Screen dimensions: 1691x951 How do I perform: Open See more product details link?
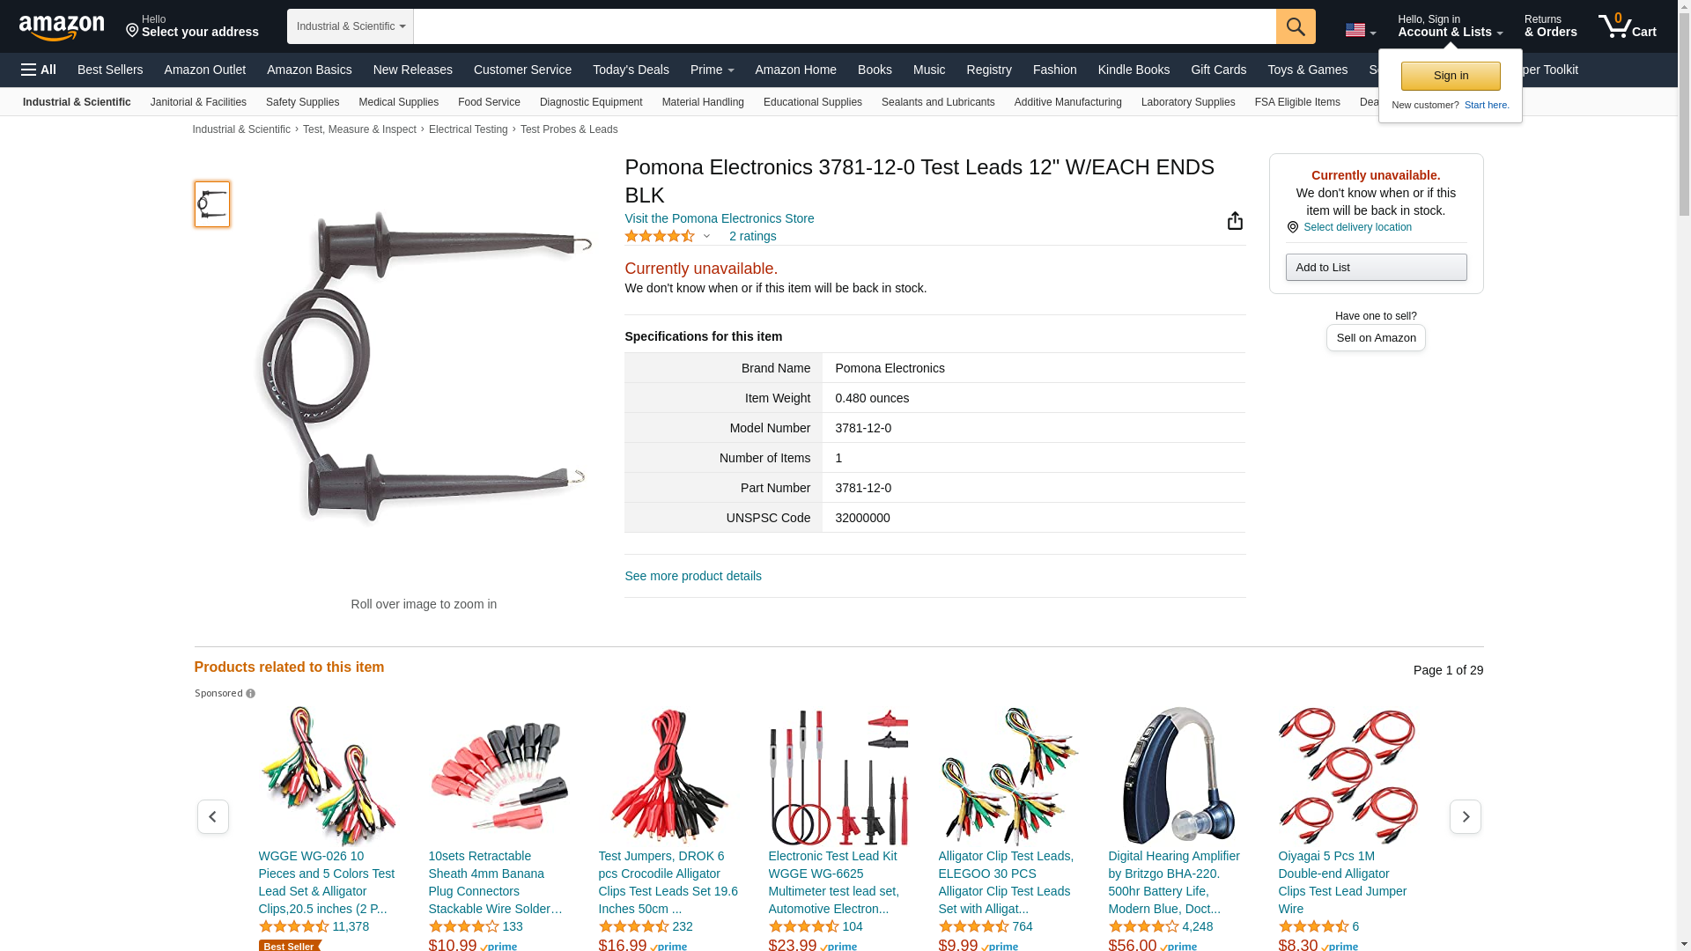(x=693, y=576)
